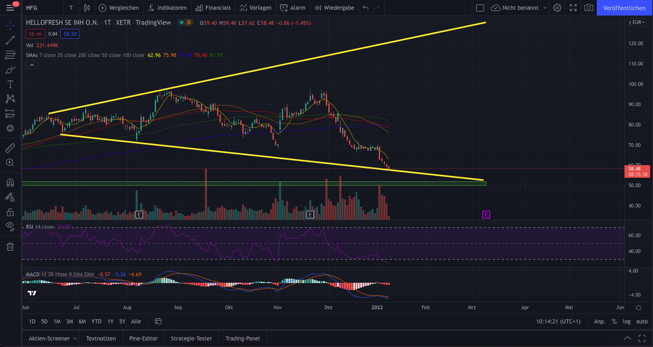Select the Text annotation tool
The image size is (653, 347).
coord(10,84)
